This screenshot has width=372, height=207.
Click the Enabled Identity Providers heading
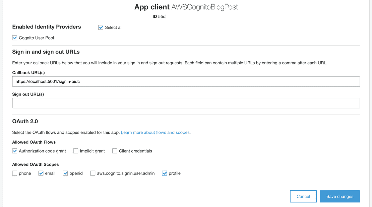(x=47, y=27)
